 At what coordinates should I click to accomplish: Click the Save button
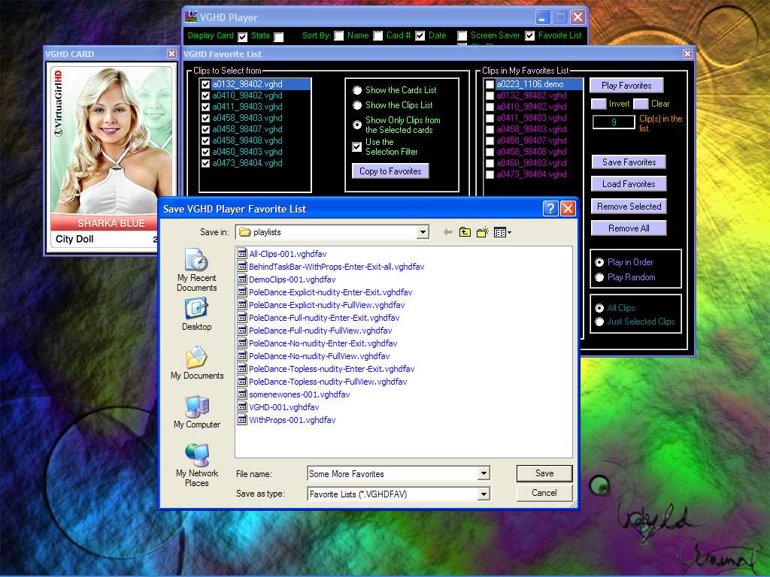pyautogui.click(x=544, y=473)
